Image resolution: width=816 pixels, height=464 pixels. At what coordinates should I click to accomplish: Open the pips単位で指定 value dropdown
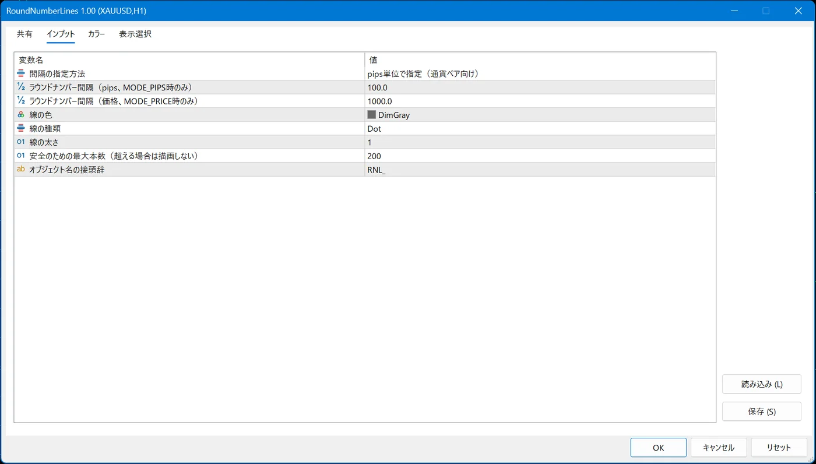coord(540,73)
